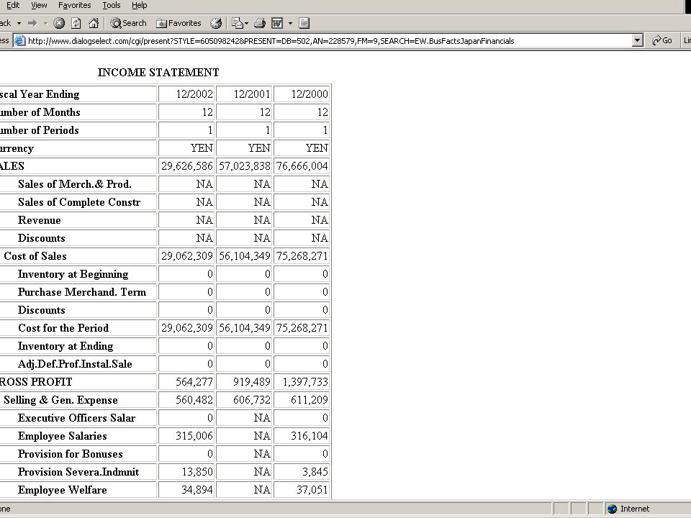Click the Number of Months row label
The height and width of the screenshot is (518, 691).
40,112
